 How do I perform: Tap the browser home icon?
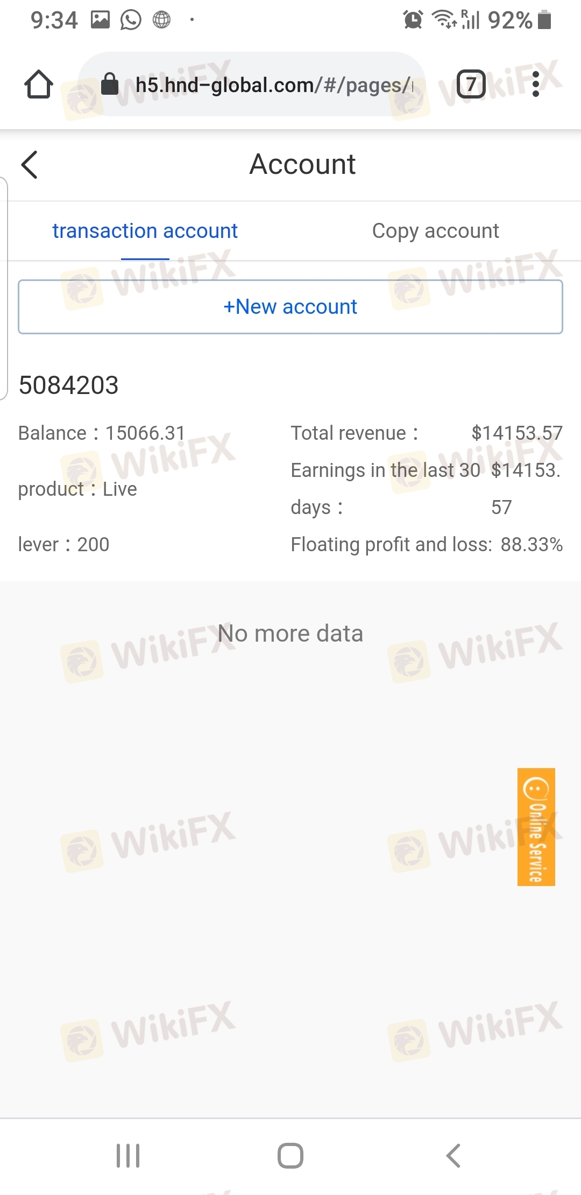(39, 85)
